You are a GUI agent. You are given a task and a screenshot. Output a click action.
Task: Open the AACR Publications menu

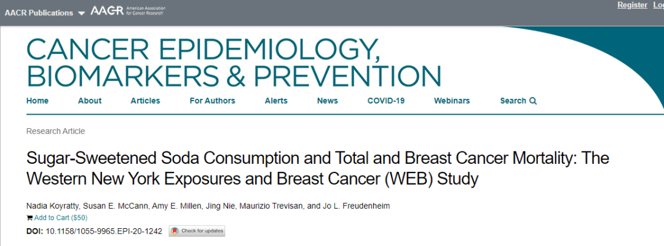tap(39, 13)
